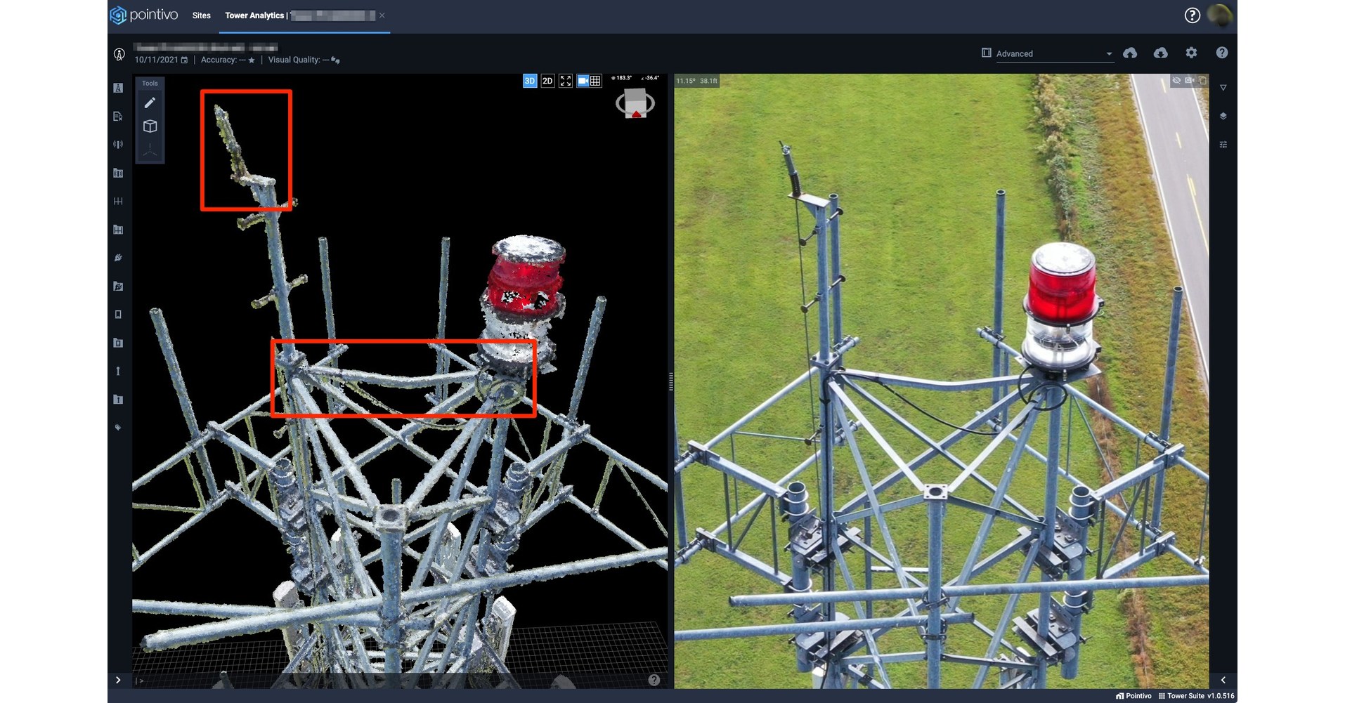Viewport: 1345px width, 703px height.
Task: Hide the photo using the eye toggle
Action: [1176, 80]
